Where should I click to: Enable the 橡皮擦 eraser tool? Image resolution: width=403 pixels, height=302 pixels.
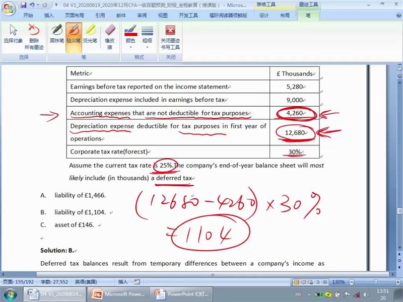[110, 36]
